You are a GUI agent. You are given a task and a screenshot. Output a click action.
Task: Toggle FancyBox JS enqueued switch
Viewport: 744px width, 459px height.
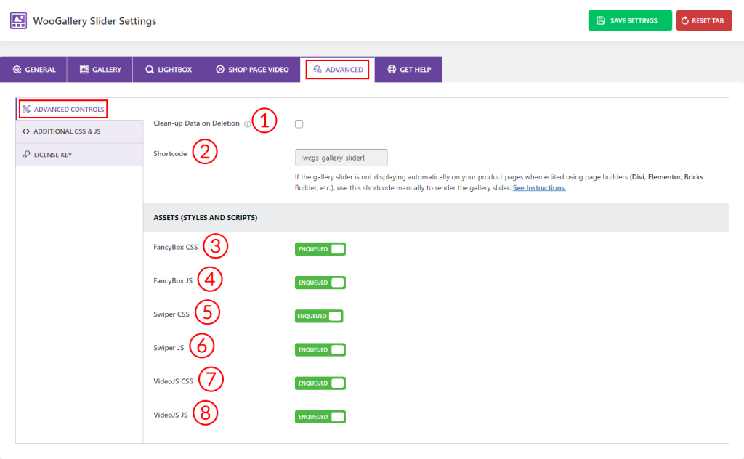click(x=320, y=283)
